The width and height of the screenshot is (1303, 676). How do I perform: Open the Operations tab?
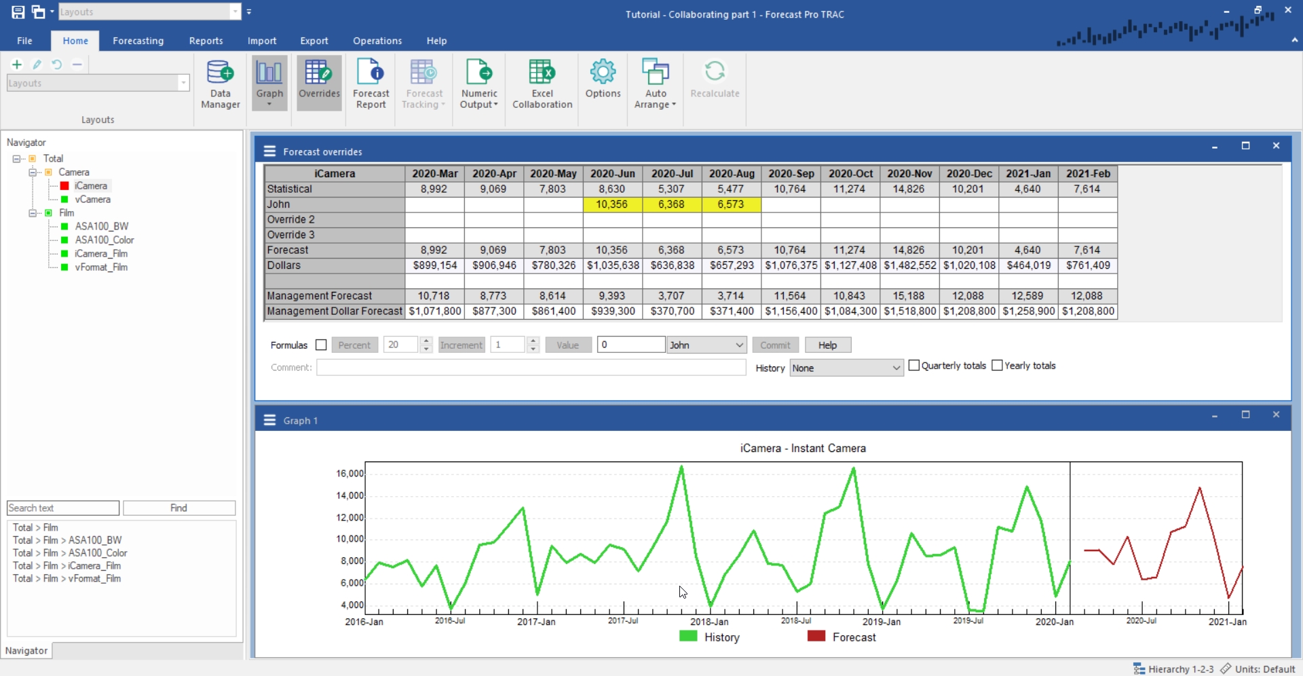coord(377,41)
